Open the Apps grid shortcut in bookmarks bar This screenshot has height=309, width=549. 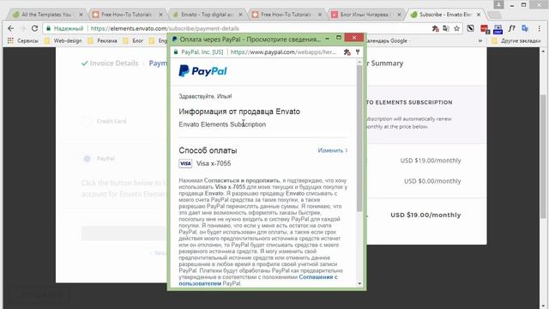point(10,40)
